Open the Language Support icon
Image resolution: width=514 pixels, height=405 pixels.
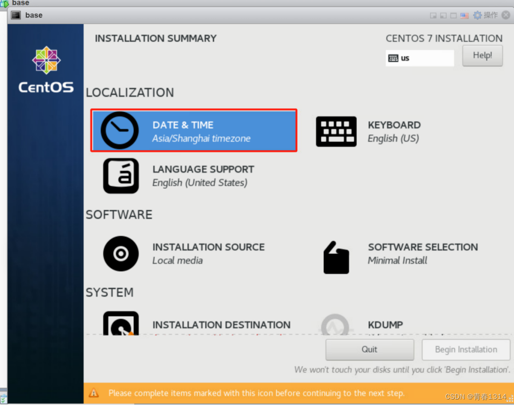point(121,176)
